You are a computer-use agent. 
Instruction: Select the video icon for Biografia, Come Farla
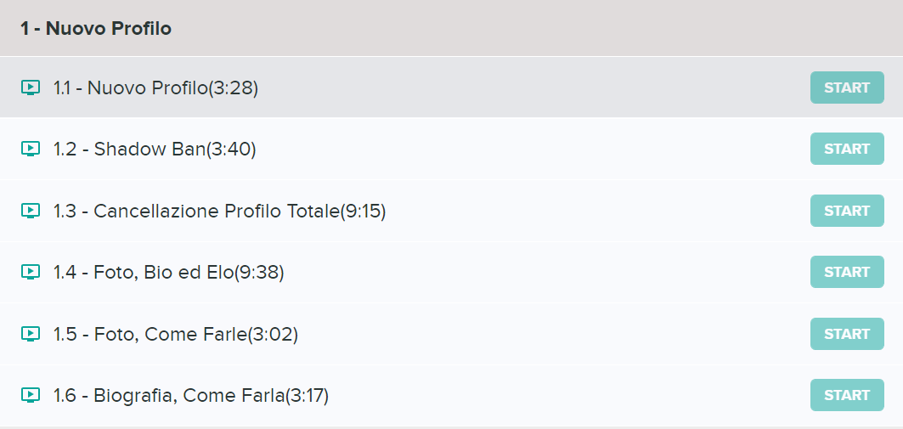(x=31, y=395)
